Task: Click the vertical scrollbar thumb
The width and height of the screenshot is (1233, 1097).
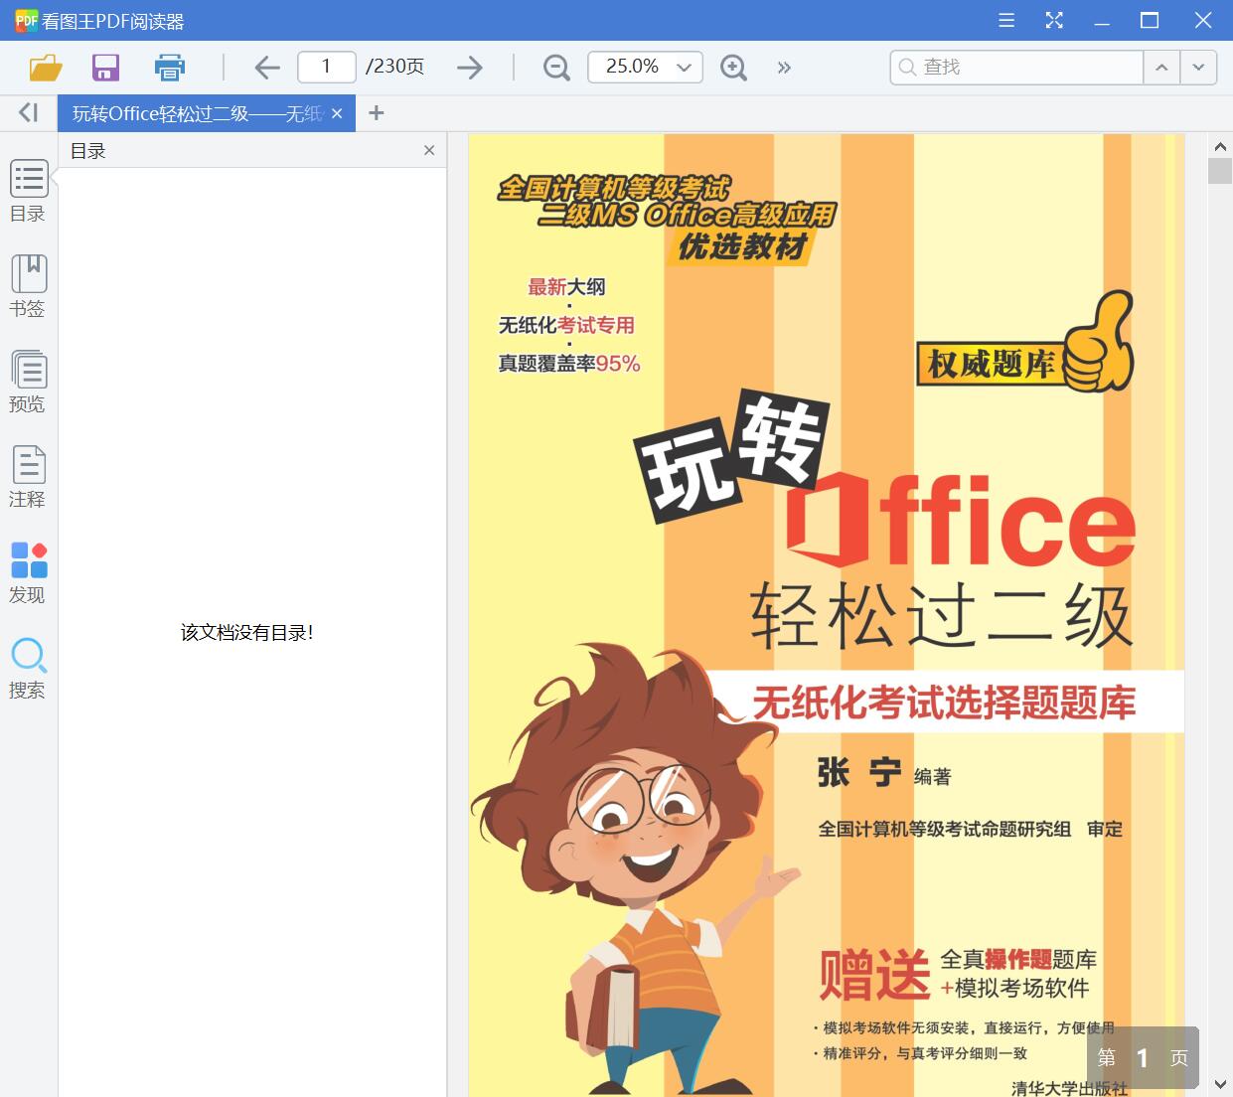Action: [x=1220, y=170]
